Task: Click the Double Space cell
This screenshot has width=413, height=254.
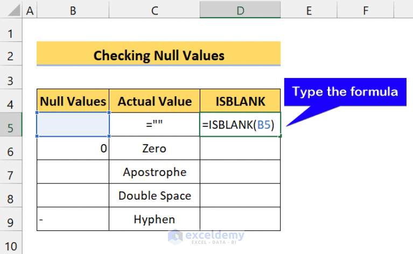Action: (x=155, y=195)
